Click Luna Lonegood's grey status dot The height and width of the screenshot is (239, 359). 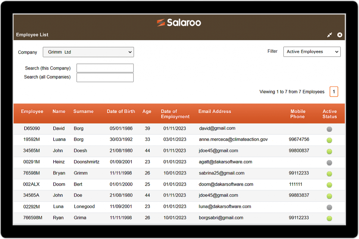tap(329, 207)
